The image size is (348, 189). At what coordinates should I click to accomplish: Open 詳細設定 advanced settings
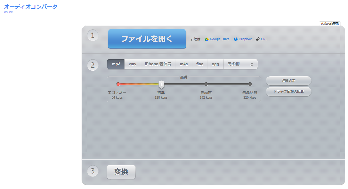(289, 81)
